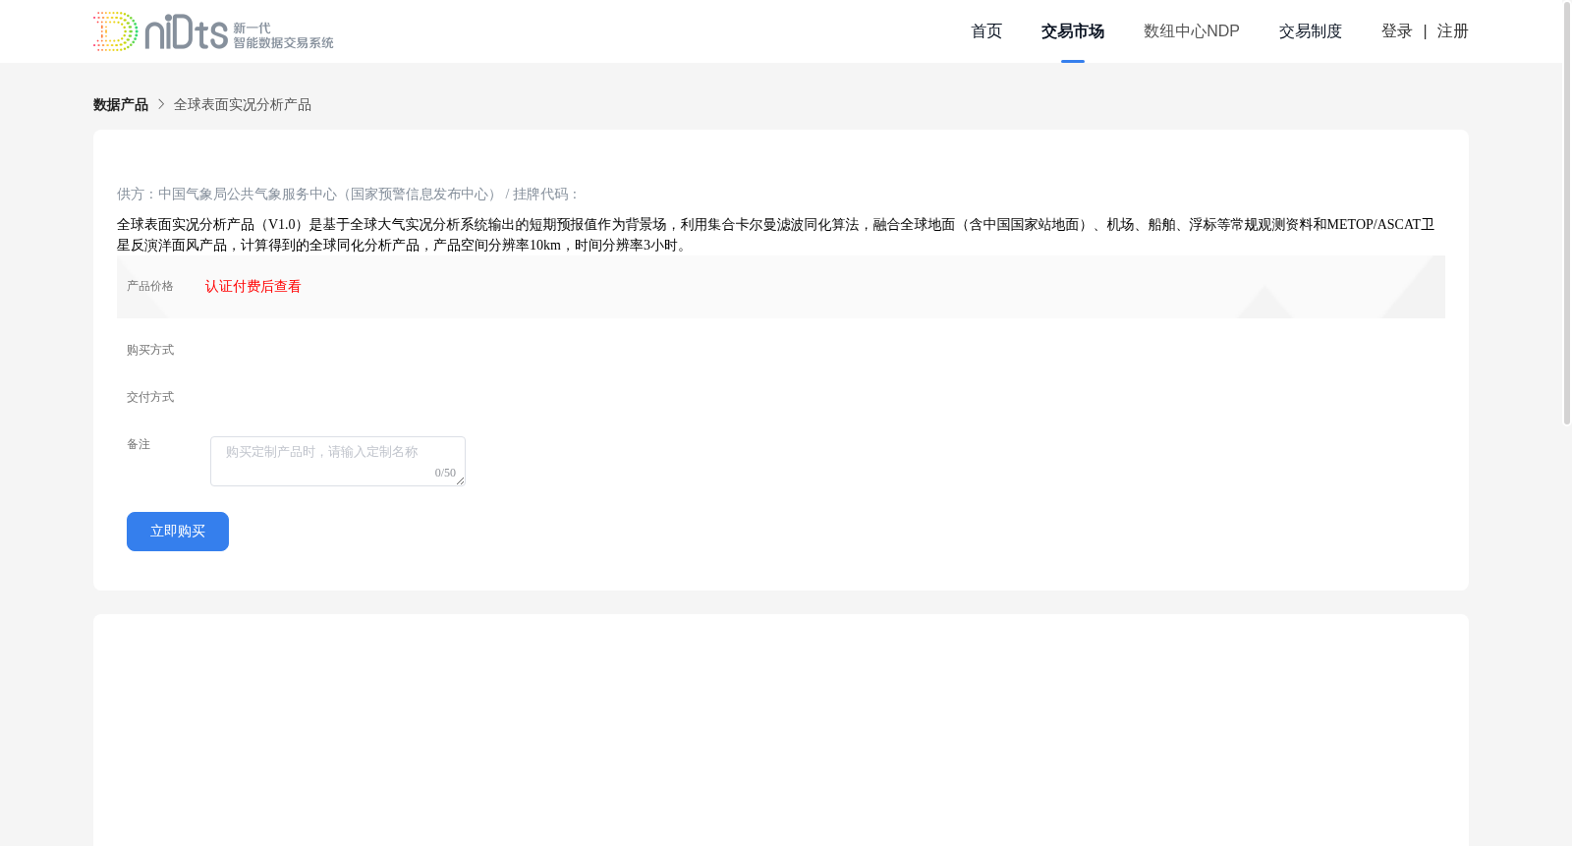Focus the 备注 remark textarea

[338, 462]
